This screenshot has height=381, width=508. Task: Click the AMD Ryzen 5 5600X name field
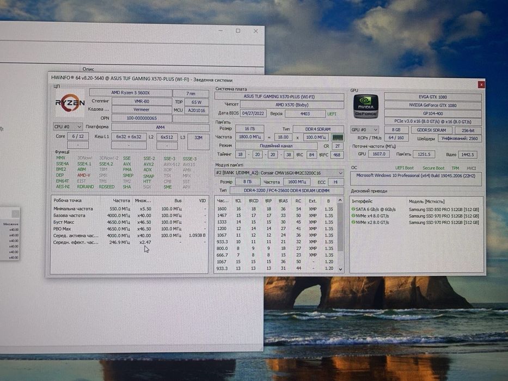[131, 93]
